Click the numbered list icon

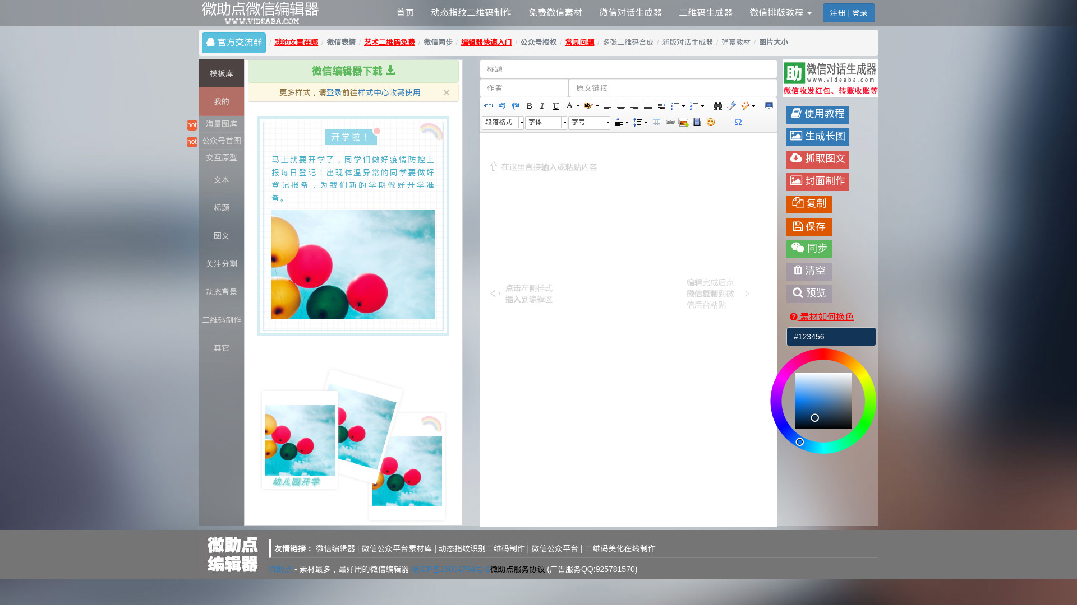click(x=694, y=106)
